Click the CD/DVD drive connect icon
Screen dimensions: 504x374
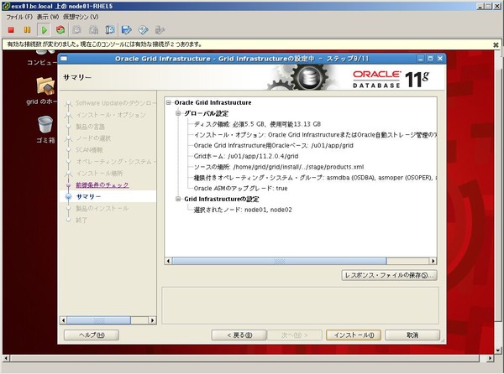pyautogui.click(x=143, y=30)
